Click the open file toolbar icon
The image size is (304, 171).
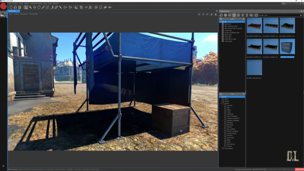pyautogui.click(x=15, y=7)
